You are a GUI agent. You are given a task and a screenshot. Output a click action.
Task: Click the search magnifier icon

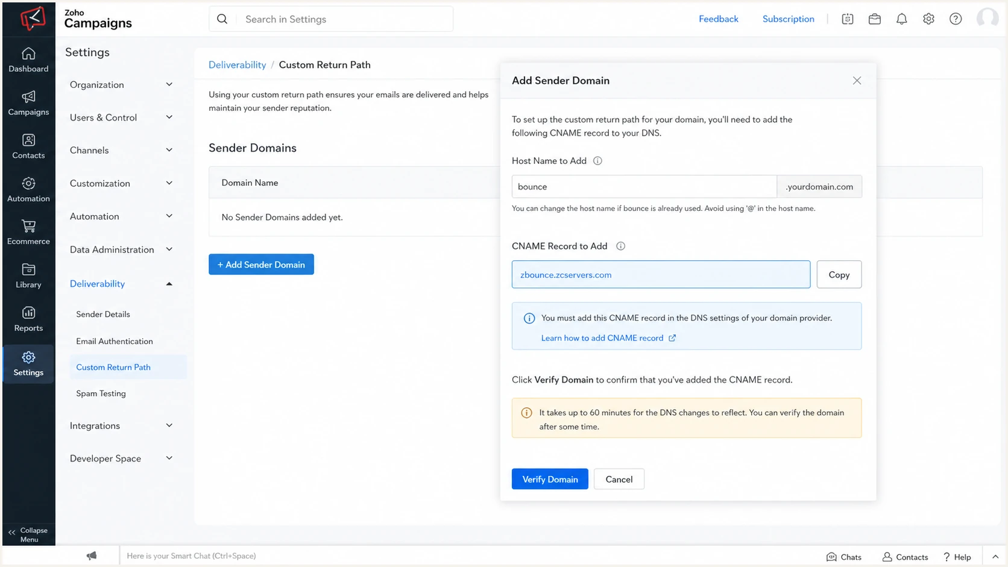point(222,19)
